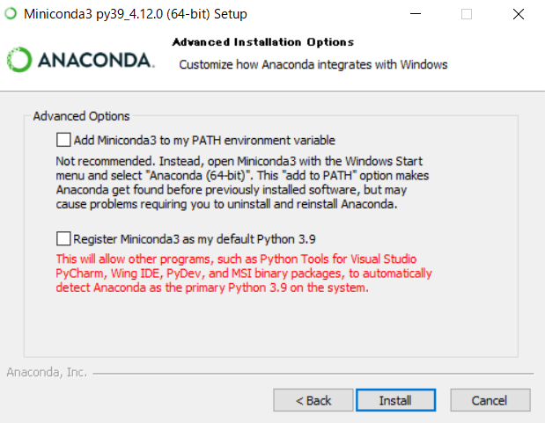545x423 pixels.
Task: Enable Register Miniconda3 as default Python checkbox
Action: [x=63, y=238]
